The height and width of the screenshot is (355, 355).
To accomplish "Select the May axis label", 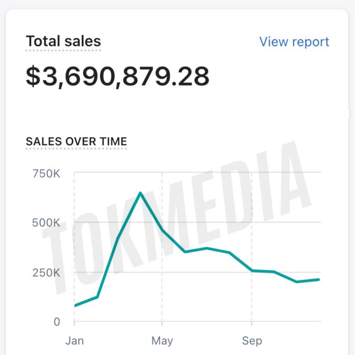I will pyautogui.click(x=162, y=340).
